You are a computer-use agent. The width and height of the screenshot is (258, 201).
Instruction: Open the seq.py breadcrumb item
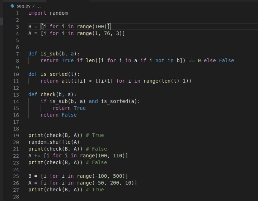[x=24, y=6]
